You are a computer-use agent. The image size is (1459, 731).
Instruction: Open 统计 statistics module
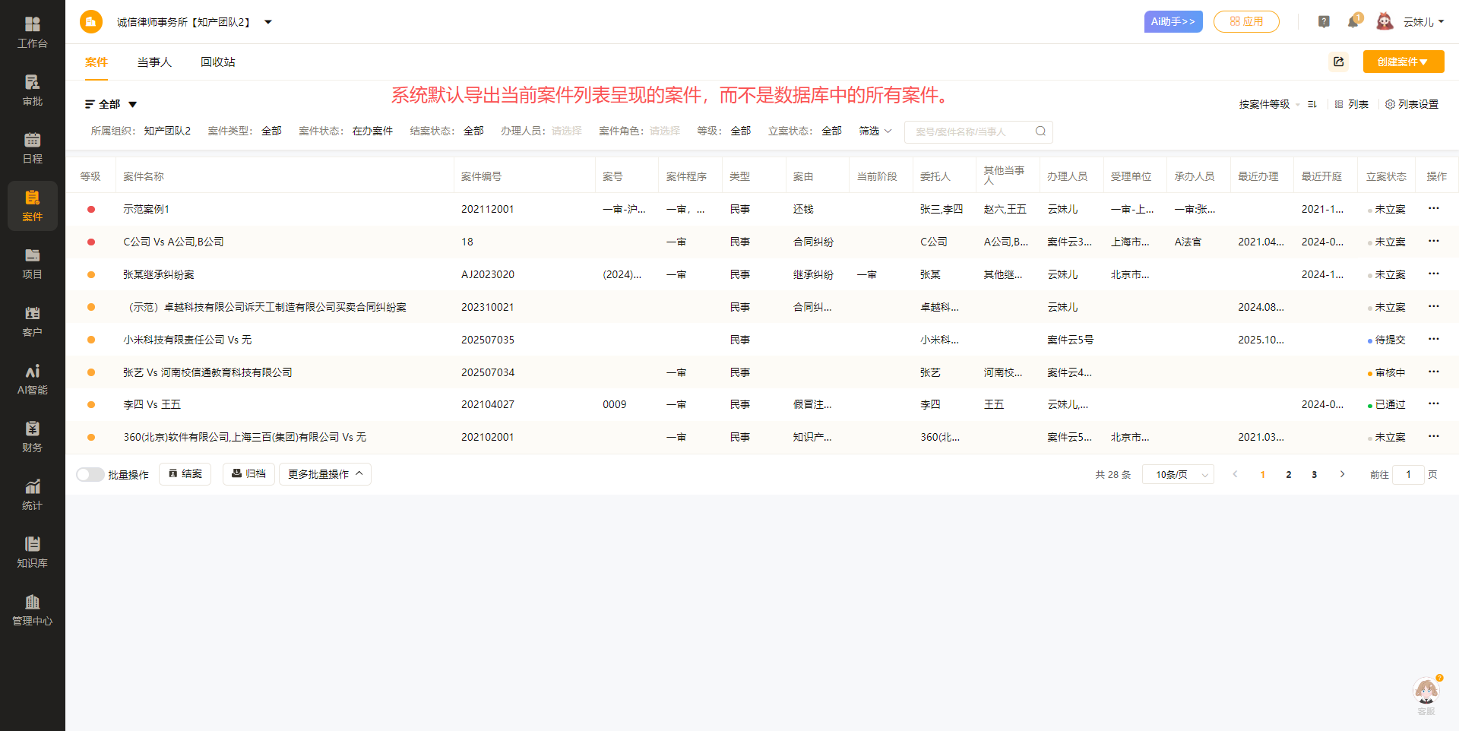click(x=32, y=494)
